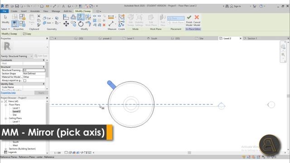Screen dimensions: 290x163
Task: Click the horizontal view scrollbar thumb
Action: click(189, 153)
